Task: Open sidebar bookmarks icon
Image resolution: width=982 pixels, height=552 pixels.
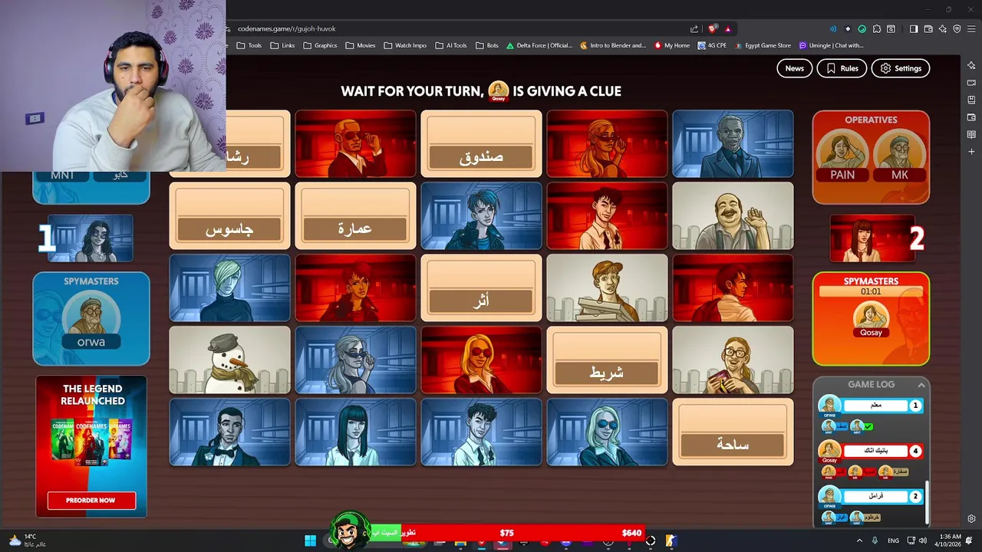Action: click(x=971, y=100)
